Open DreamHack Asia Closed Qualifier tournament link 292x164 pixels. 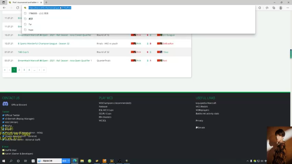point(54,35)
